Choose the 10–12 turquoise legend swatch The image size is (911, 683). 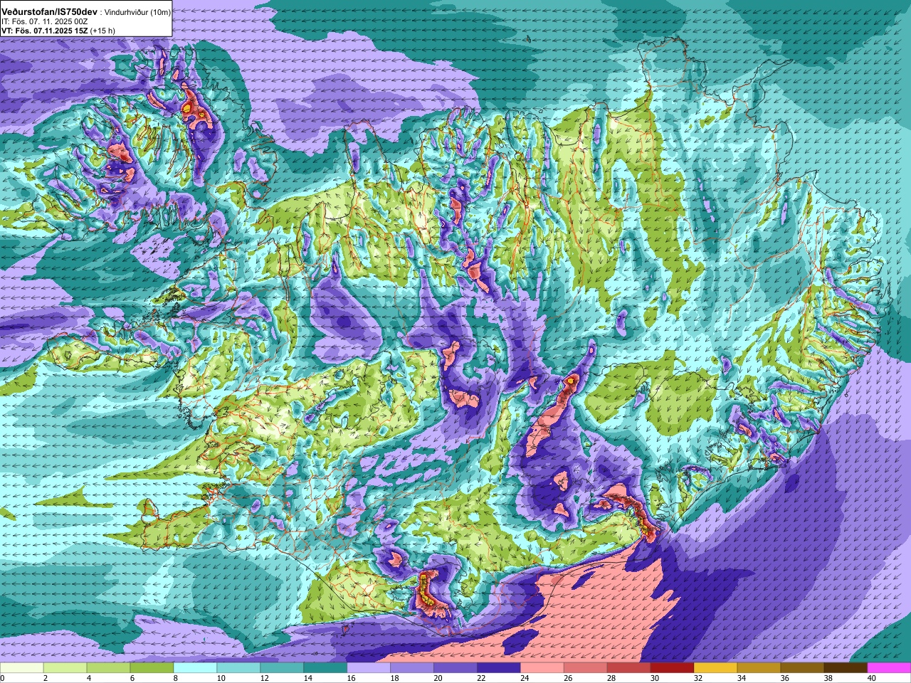click(x=238, y=668)
